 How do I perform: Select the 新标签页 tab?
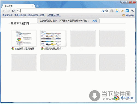(18, 6)
